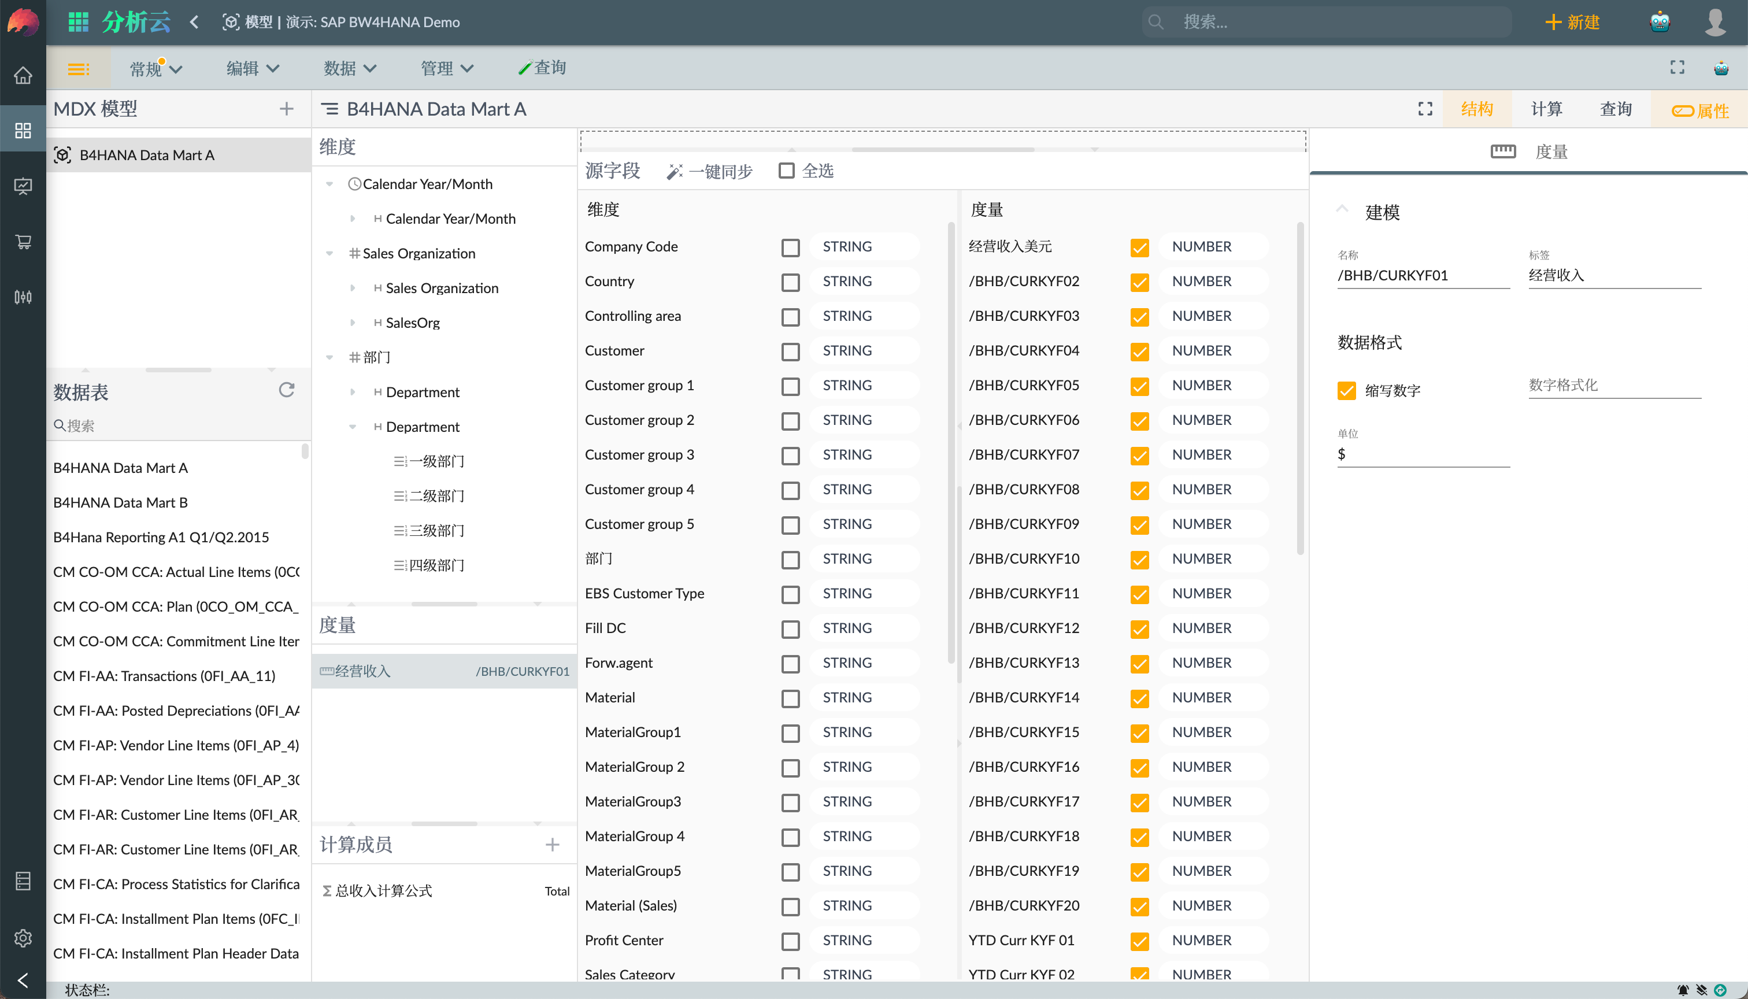Add a new MDX model with plus icon
The image size is (1748, 999).
click(x=287, y=109)
